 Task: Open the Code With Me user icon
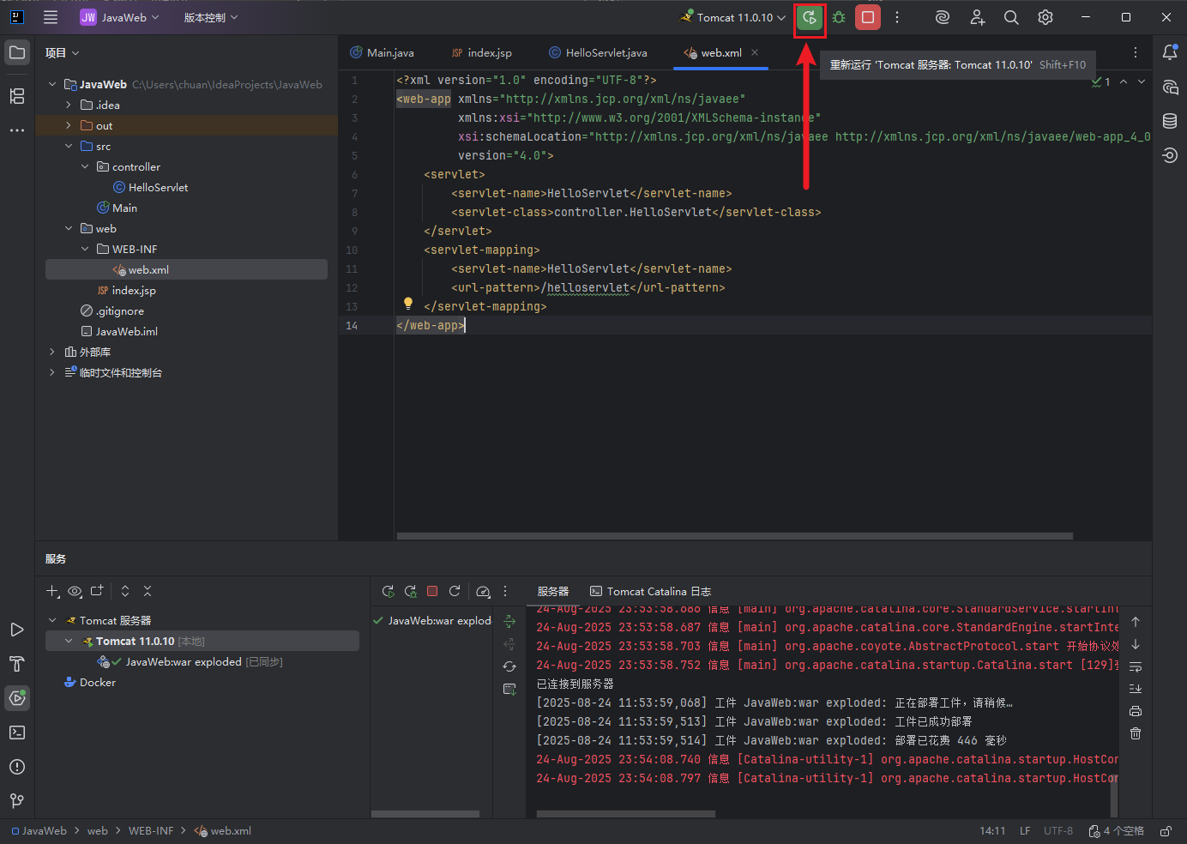coord(978,17)
